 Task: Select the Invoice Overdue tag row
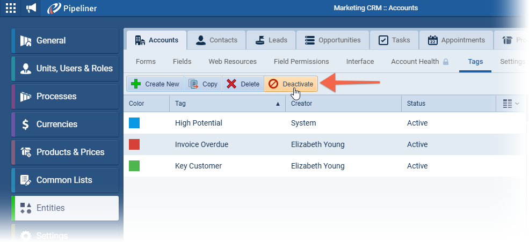coord(324,144)
